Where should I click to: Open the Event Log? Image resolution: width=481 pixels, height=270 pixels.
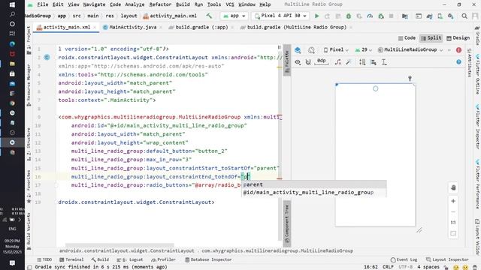coord(404,259)
